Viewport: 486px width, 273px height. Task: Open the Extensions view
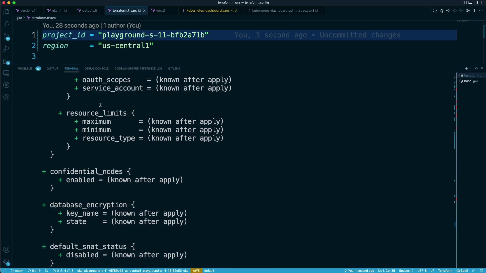[6, 61]
